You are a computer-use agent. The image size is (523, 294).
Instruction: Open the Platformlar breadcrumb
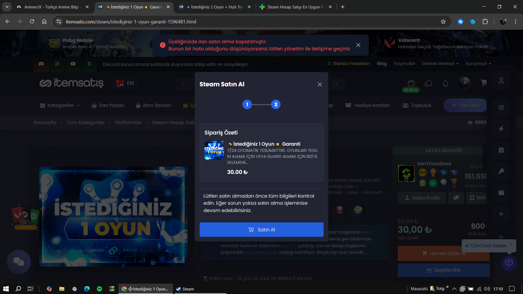[128, 122]
